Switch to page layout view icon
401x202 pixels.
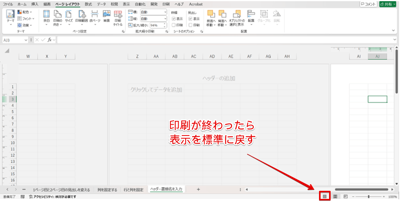click(x=335, y=197)
